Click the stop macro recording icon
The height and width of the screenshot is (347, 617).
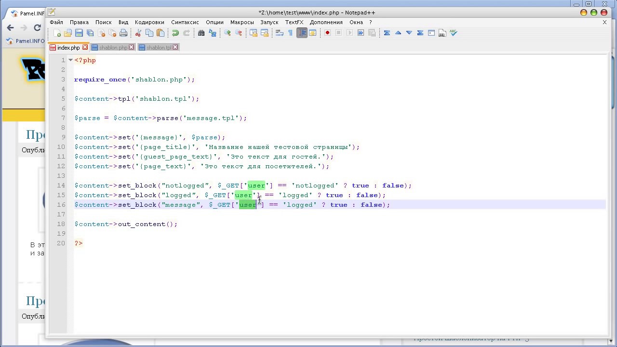pos(339,33)
